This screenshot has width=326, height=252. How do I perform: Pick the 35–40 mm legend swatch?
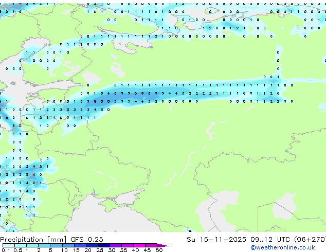click(128, 245)
